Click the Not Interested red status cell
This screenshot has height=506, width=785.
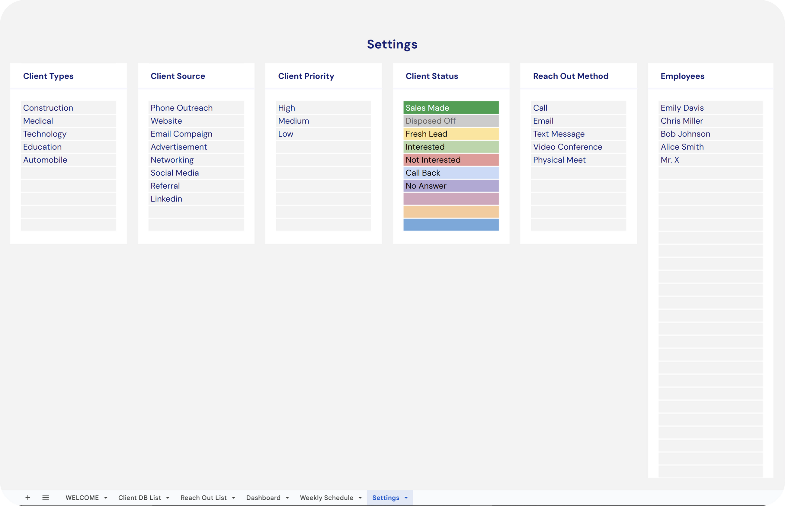point(450,160)
